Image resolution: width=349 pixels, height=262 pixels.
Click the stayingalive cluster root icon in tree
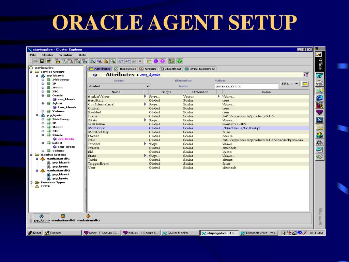[31, 68]
